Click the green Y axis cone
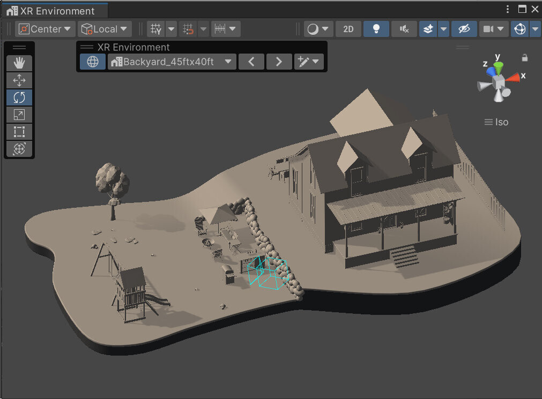 point(499,67)
